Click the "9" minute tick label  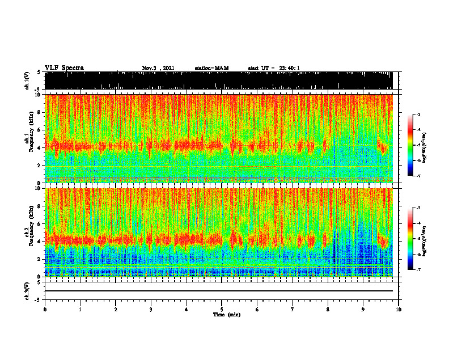point(363,310)
